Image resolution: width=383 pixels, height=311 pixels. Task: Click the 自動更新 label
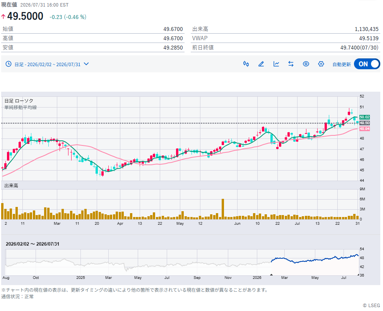(x=342, y=65)
